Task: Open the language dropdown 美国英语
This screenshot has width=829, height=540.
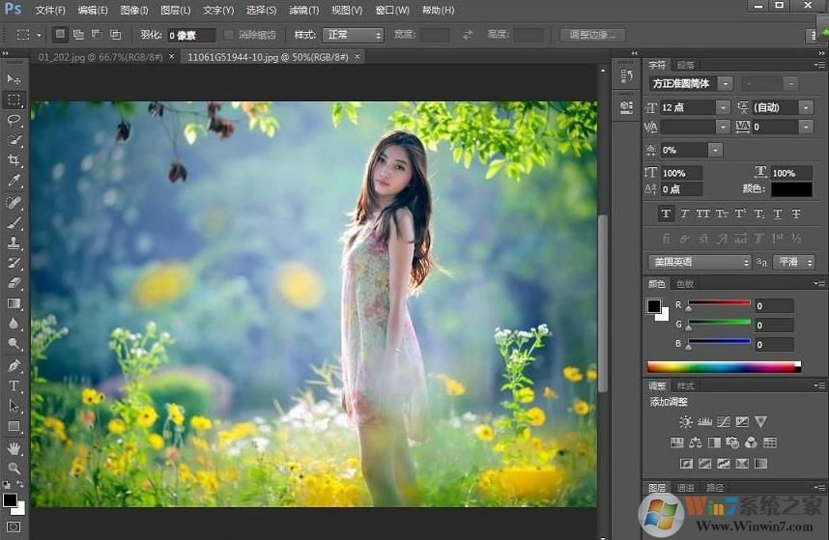Action: pyautogui.click(x=700, y=262)
